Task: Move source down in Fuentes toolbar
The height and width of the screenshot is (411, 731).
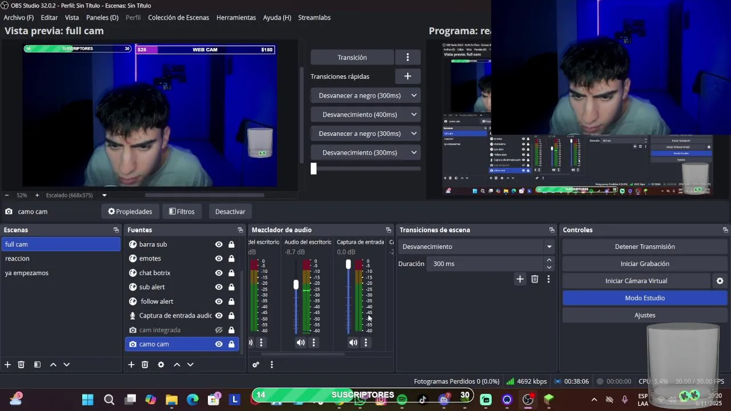Action: click(190, 364)
